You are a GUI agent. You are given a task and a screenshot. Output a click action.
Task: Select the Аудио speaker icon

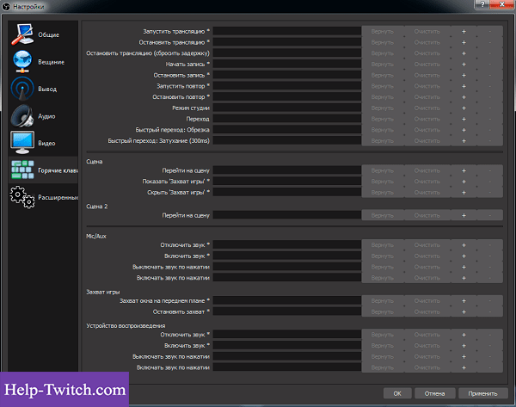pos(22,115)
